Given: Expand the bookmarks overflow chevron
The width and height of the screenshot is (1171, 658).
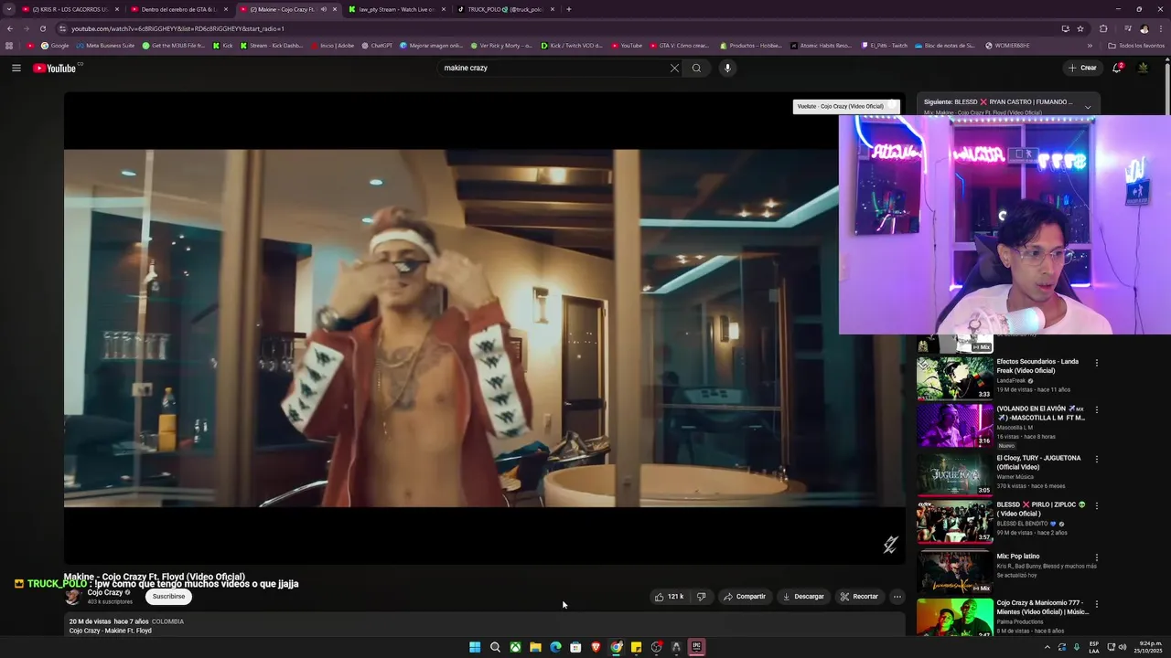Looking at the screenshot, I should click(x=1090, y=45).
